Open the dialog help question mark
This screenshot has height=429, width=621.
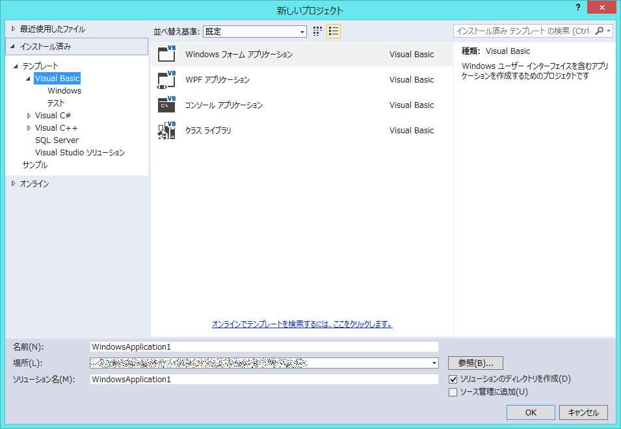(x=578, y=7)
